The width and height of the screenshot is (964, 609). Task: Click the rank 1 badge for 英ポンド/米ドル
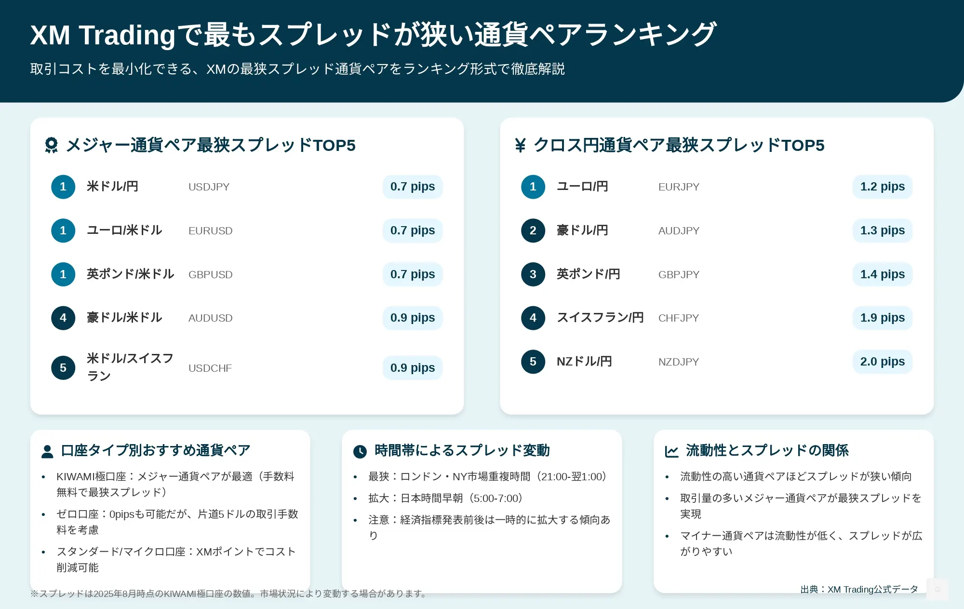coord(63,274)
